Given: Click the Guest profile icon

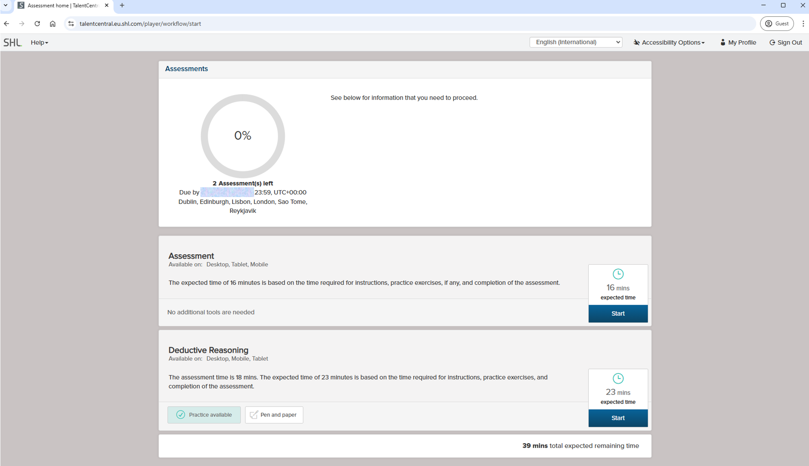Looking at the screenshot, I should [776, 24].
